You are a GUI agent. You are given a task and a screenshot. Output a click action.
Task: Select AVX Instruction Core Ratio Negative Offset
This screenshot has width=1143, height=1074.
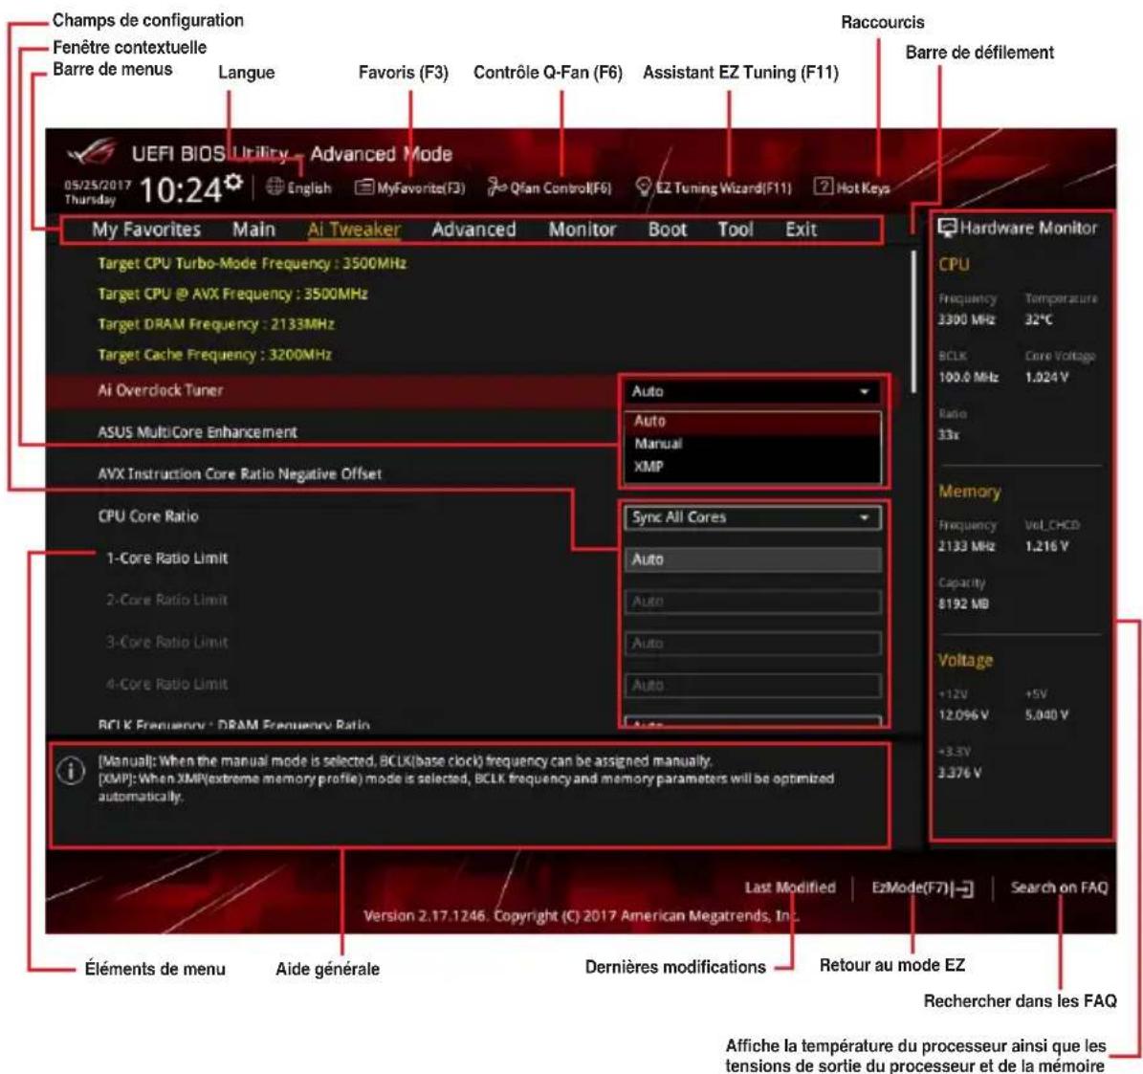coord(240,474)
